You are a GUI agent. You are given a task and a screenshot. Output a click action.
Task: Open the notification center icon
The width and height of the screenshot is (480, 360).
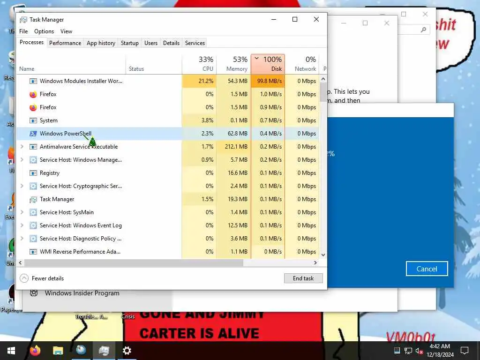pyautogui.click(x=465, y=351)
